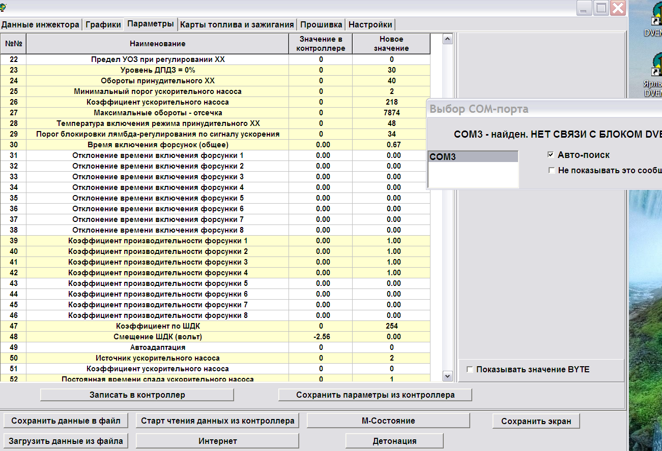Switch to the Настройки tab

(x=370, y=24)
